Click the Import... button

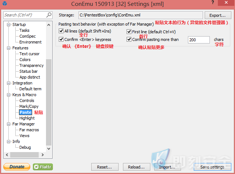(167, 167)
